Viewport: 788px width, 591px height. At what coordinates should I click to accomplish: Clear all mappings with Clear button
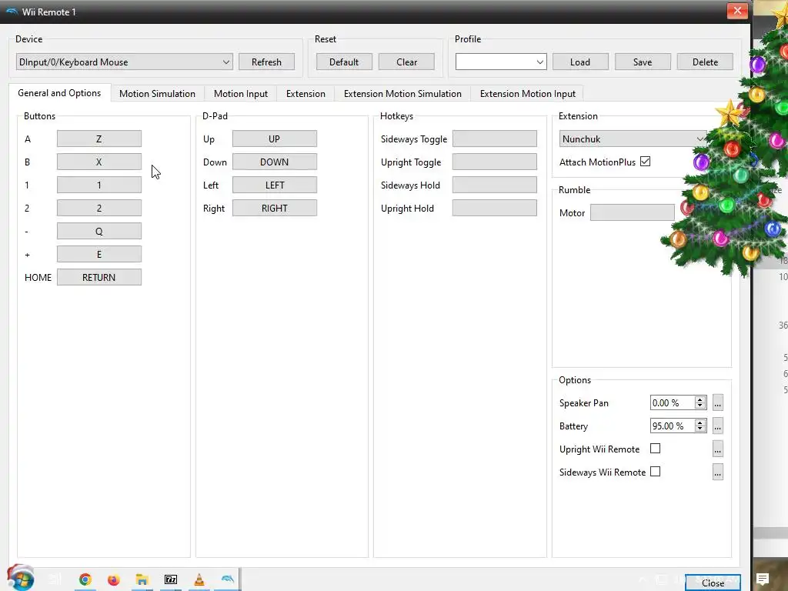coord(406,62)
